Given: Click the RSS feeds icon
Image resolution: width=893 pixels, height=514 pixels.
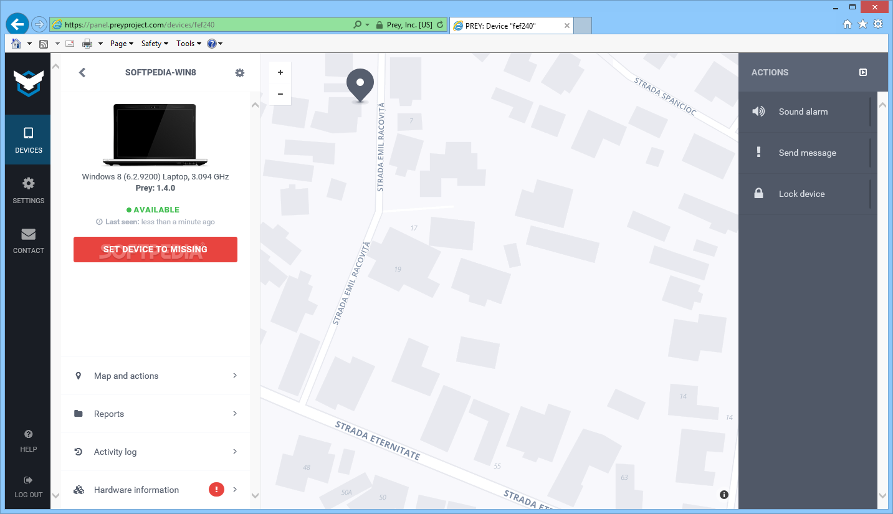Looking at the screenshot, I should point(44,44).
